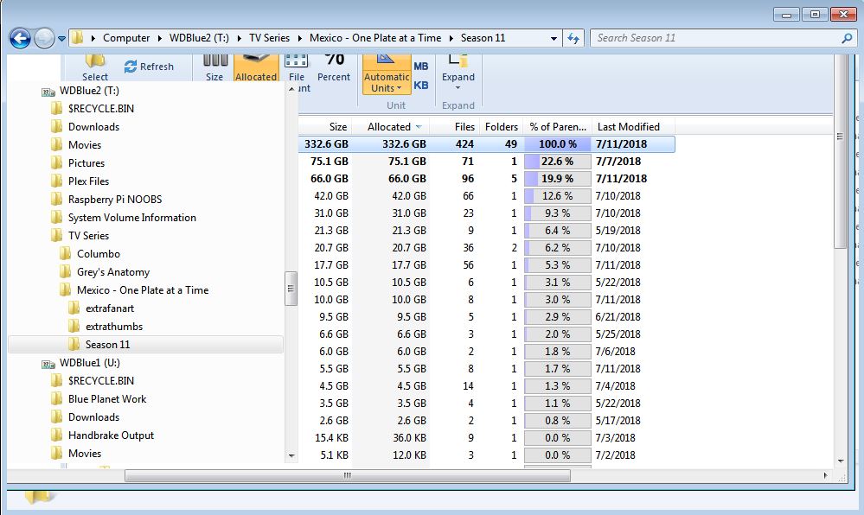The width and height of the screenshot is (864, 515).
Task: Click TV Series in the address breadcrumb
Action: [x=269, y=38]
